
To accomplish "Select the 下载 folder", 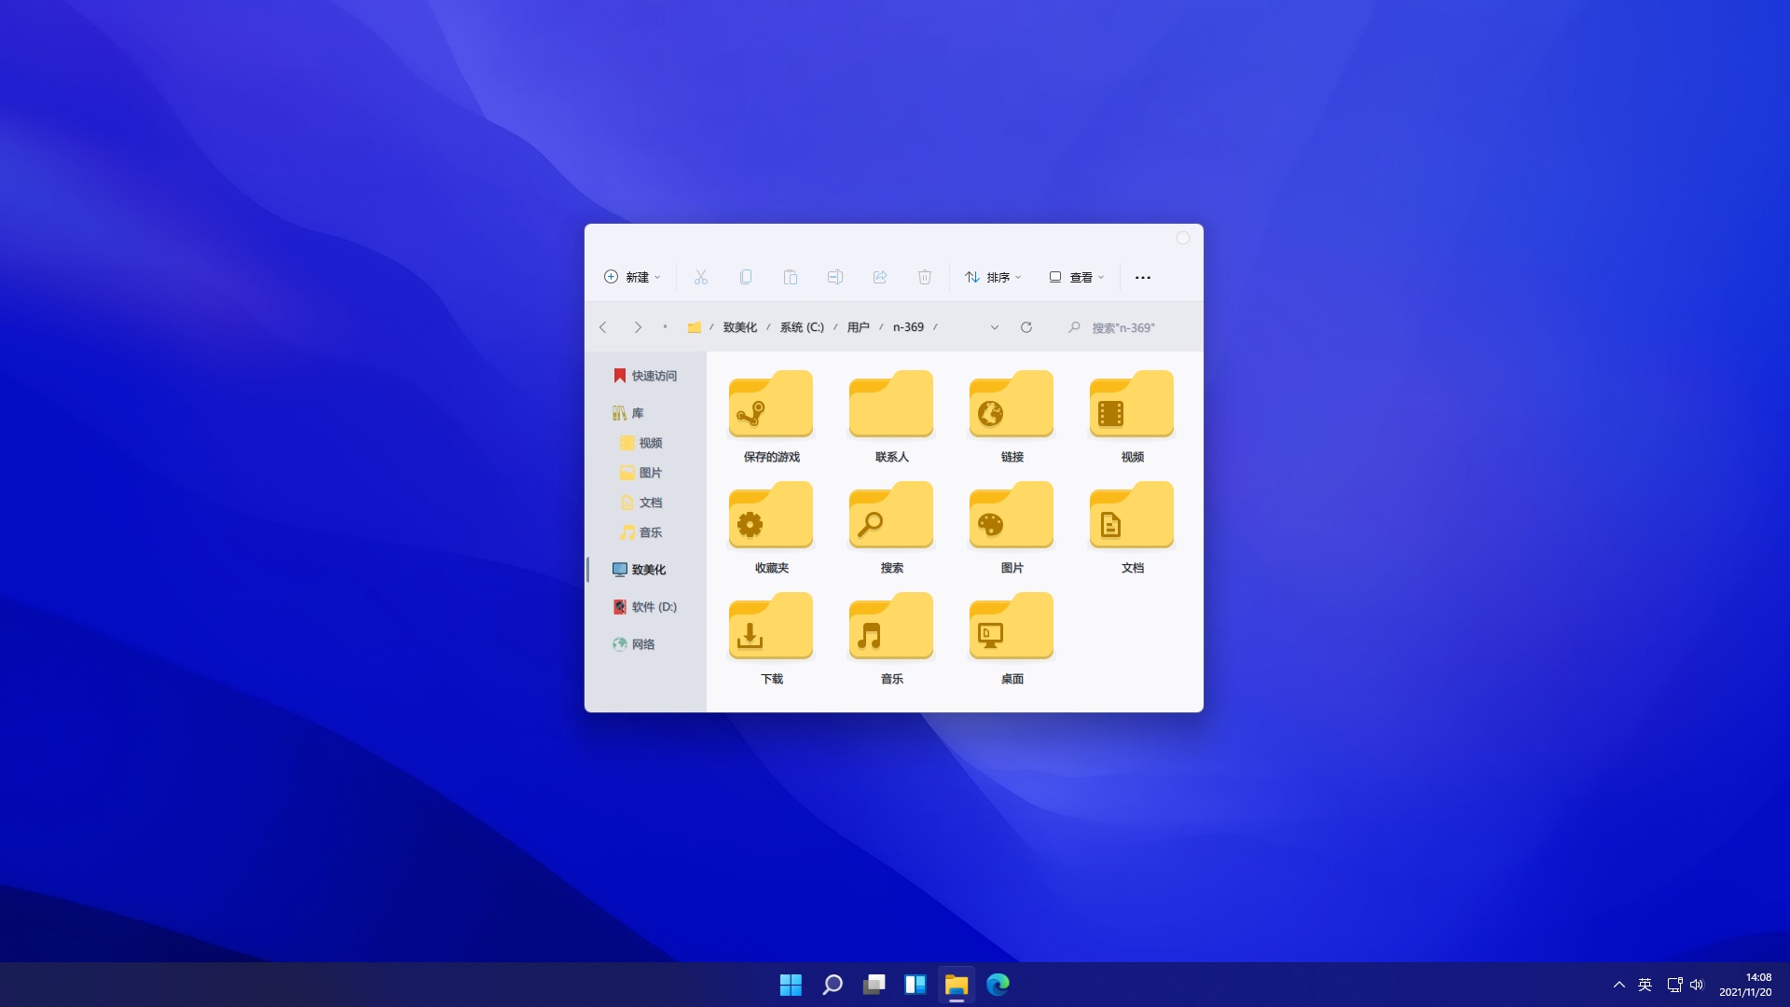I will pos(771,638).
